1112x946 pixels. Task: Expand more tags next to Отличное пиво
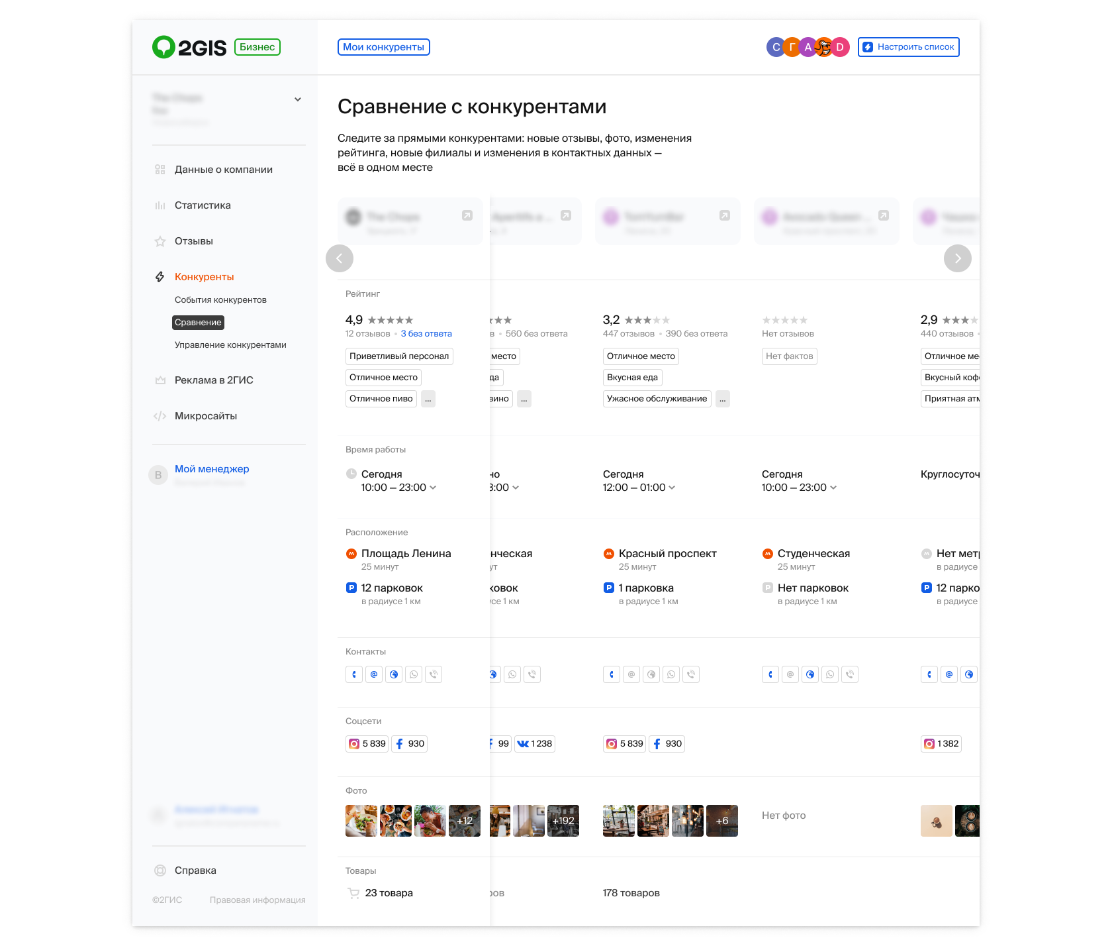[x=428, y=399]
